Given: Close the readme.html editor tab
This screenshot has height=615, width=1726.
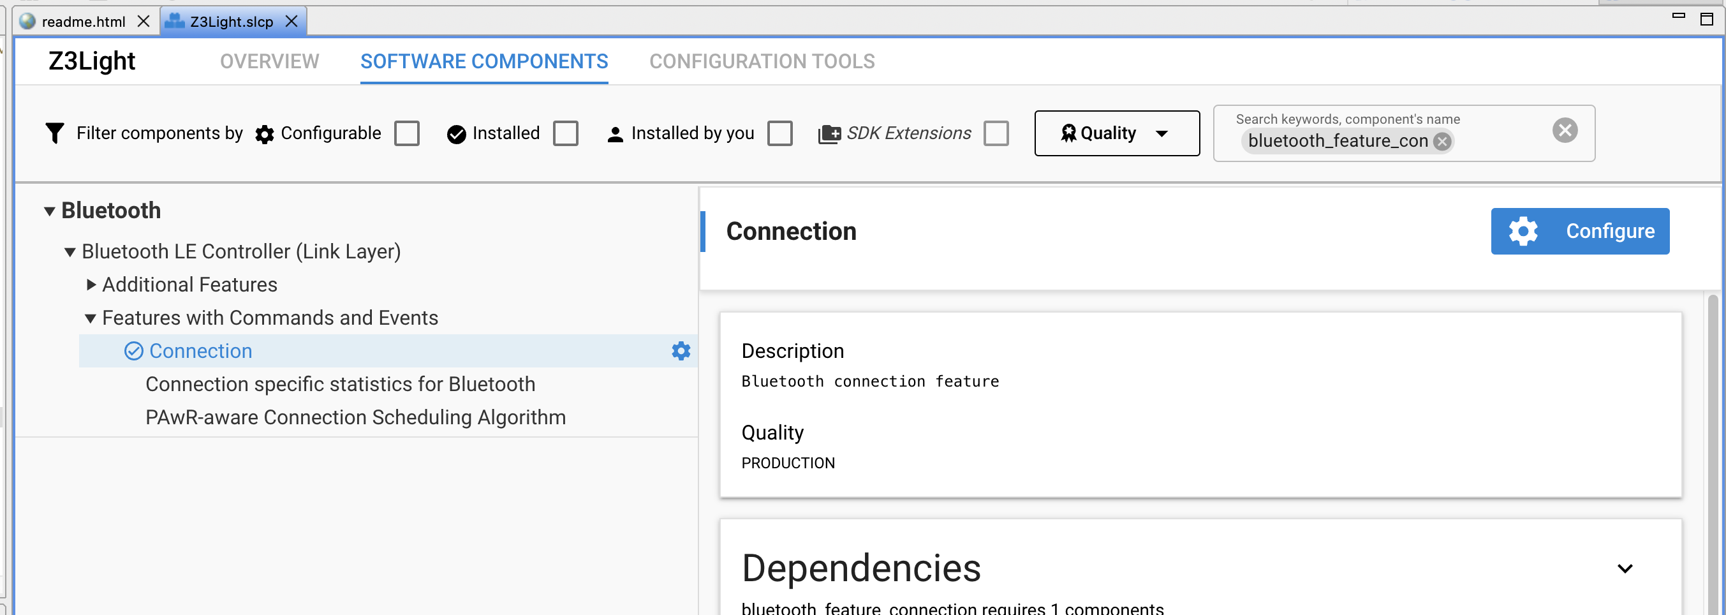Looking at the screenshot, I should 144,22.
